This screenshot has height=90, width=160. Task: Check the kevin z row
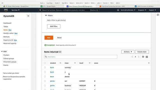coord(45,72)
